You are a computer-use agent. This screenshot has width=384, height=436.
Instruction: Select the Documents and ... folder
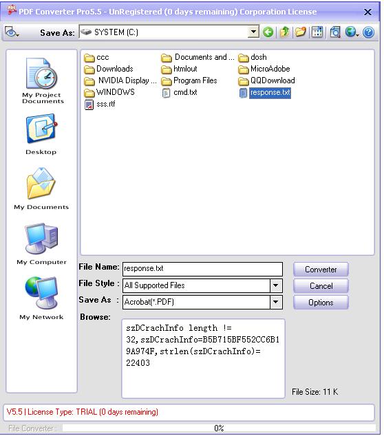click(198, 57)
